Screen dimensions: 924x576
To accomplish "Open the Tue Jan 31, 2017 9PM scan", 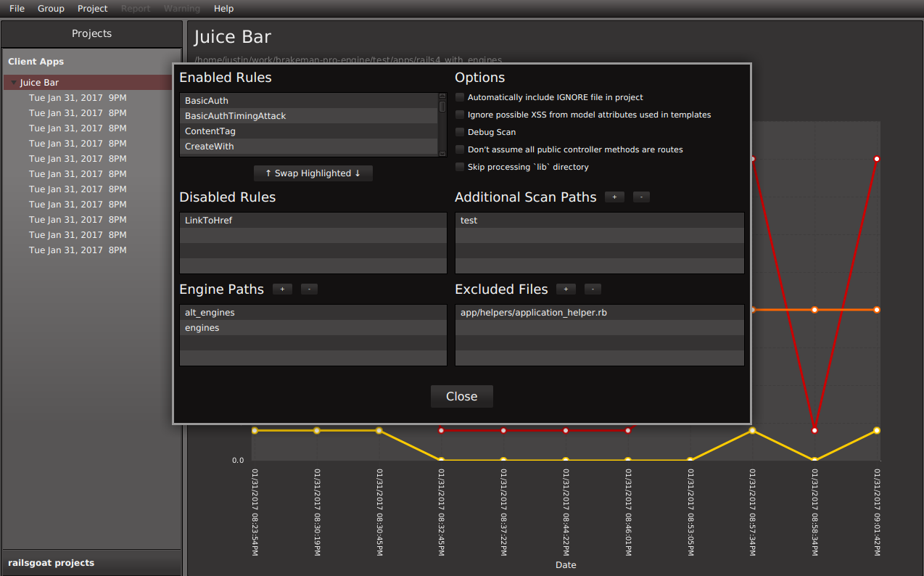I will click(78, 97).
